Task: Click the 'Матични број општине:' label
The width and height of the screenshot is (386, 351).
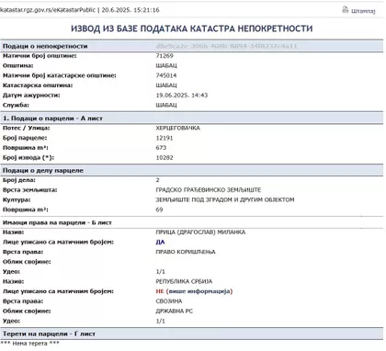Action: (x=40, y=56)
